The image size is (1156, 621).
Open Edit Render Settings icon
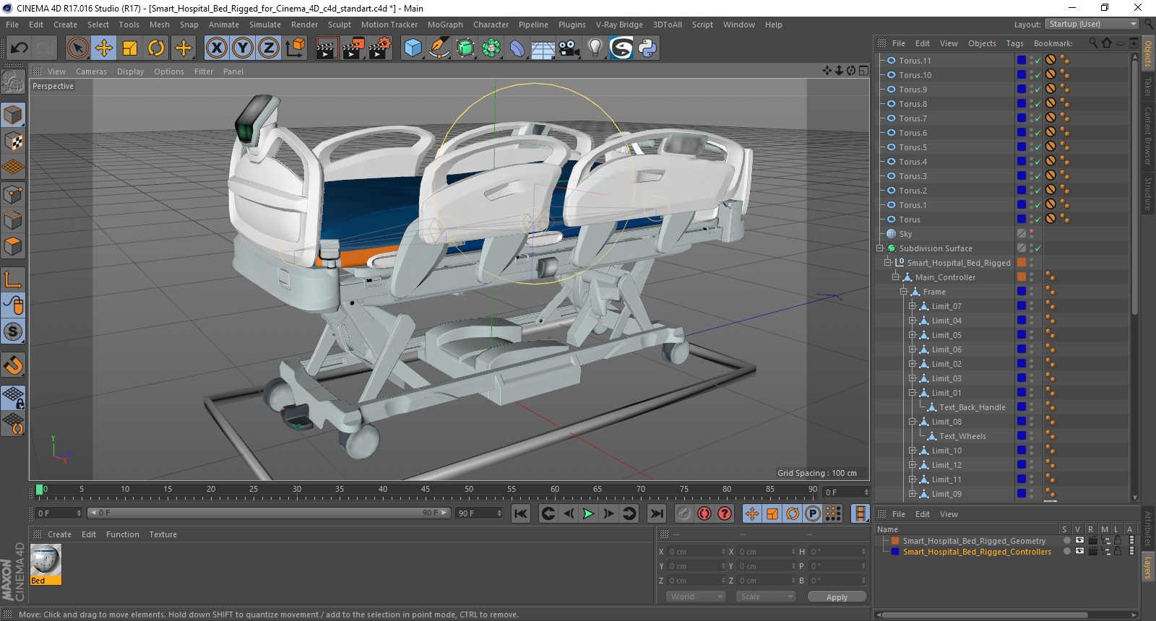point(380,48)
